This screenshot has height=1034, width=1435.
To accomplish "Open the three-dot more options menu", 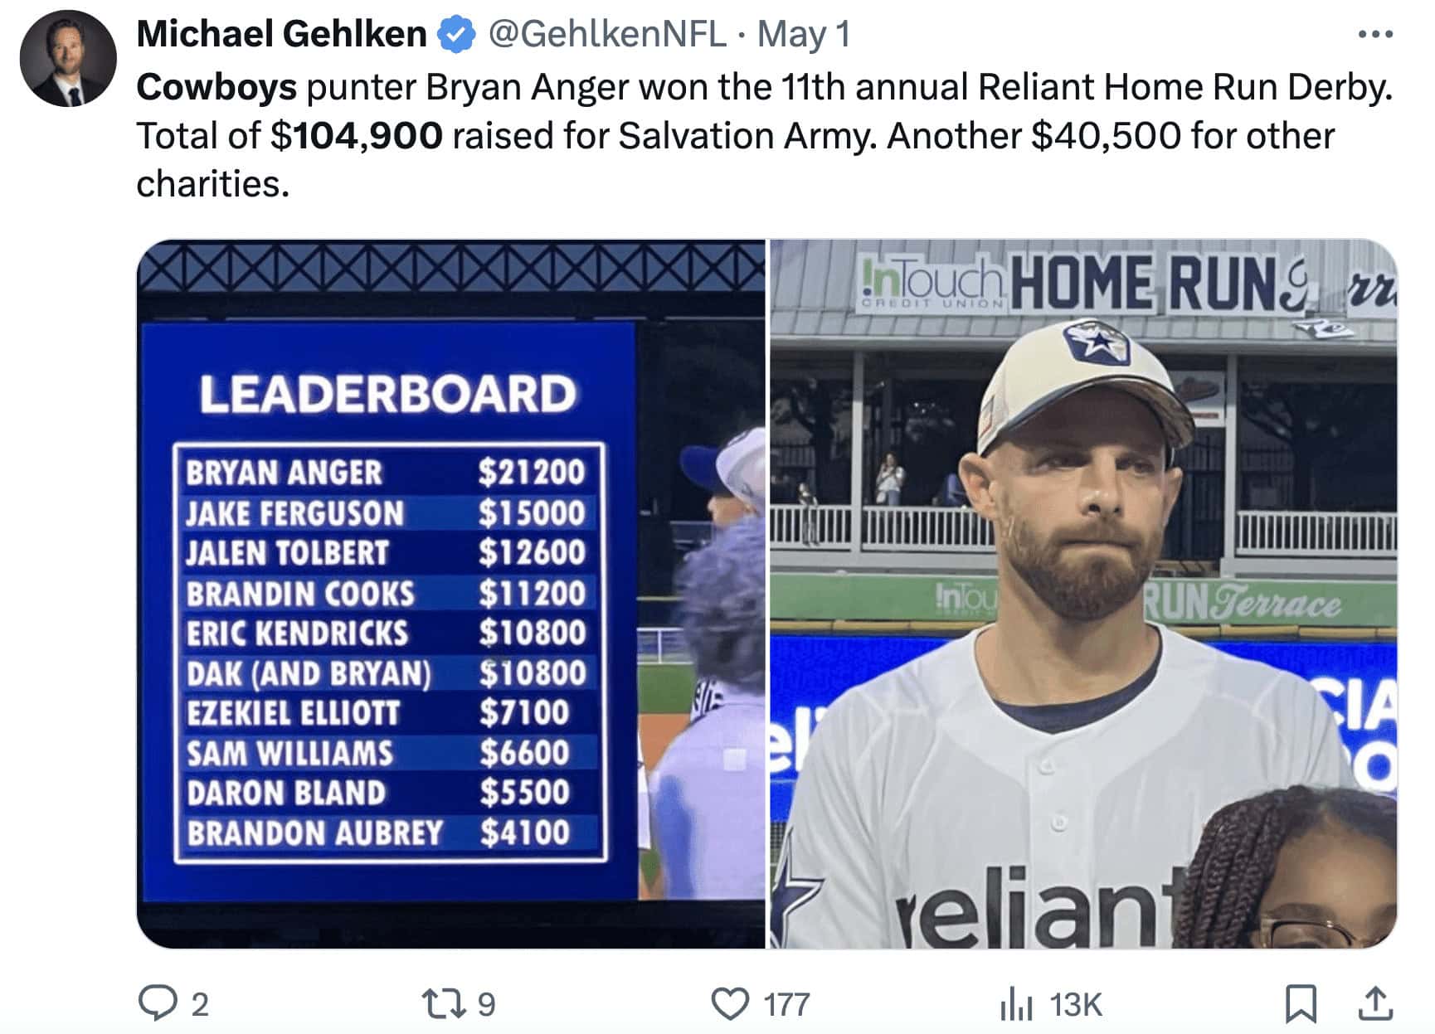I will 1374,35.
